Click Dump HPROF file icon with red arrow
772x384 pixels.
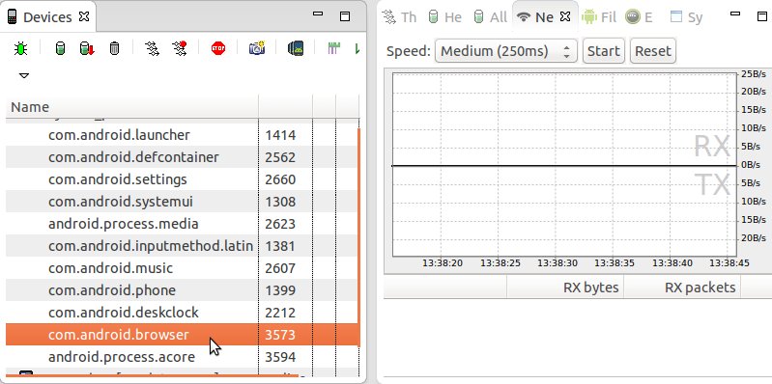coord(87,48)
